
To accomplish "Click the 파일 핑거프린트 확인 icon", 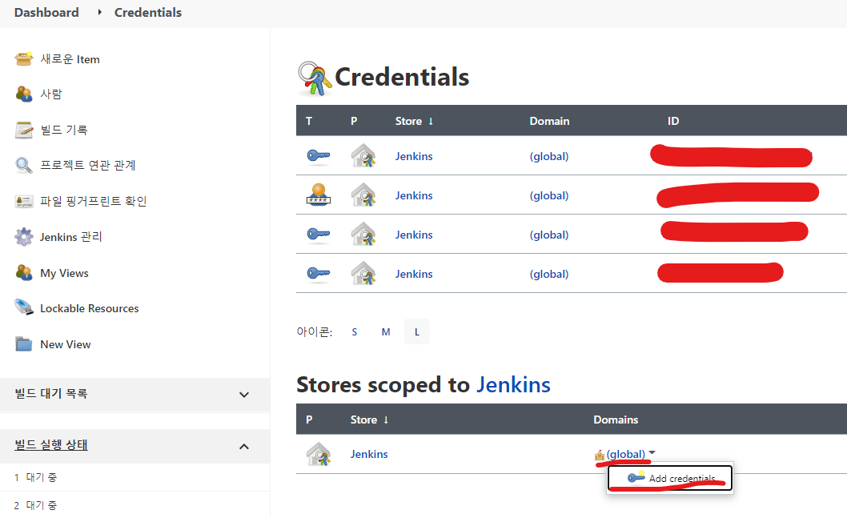I will click(x=24, y=202).
